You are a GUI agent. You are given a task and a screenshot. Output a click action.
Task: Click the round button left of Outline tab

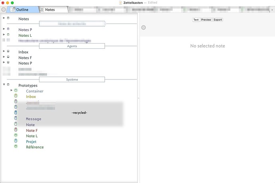coord(3,9)
